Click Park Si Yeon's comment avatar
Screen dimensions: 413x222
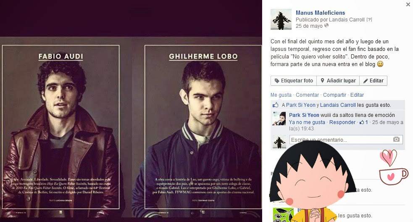pos(279,119)
